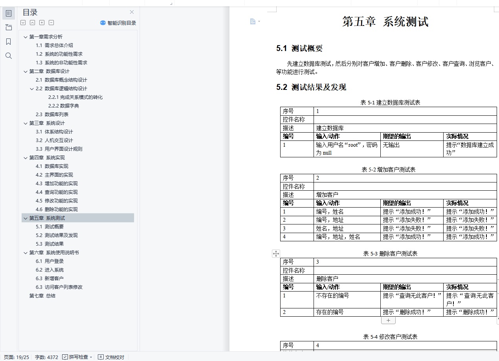Screen dimensions: 499x361
Task: Go to 5.1 测试概要 in outline
Action: [x=50, y=227]
